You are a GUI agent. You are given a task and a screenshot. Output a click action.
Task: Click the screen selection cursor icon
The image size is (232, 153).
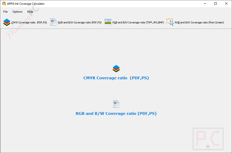pyautogui.click(x=170, y=22)
